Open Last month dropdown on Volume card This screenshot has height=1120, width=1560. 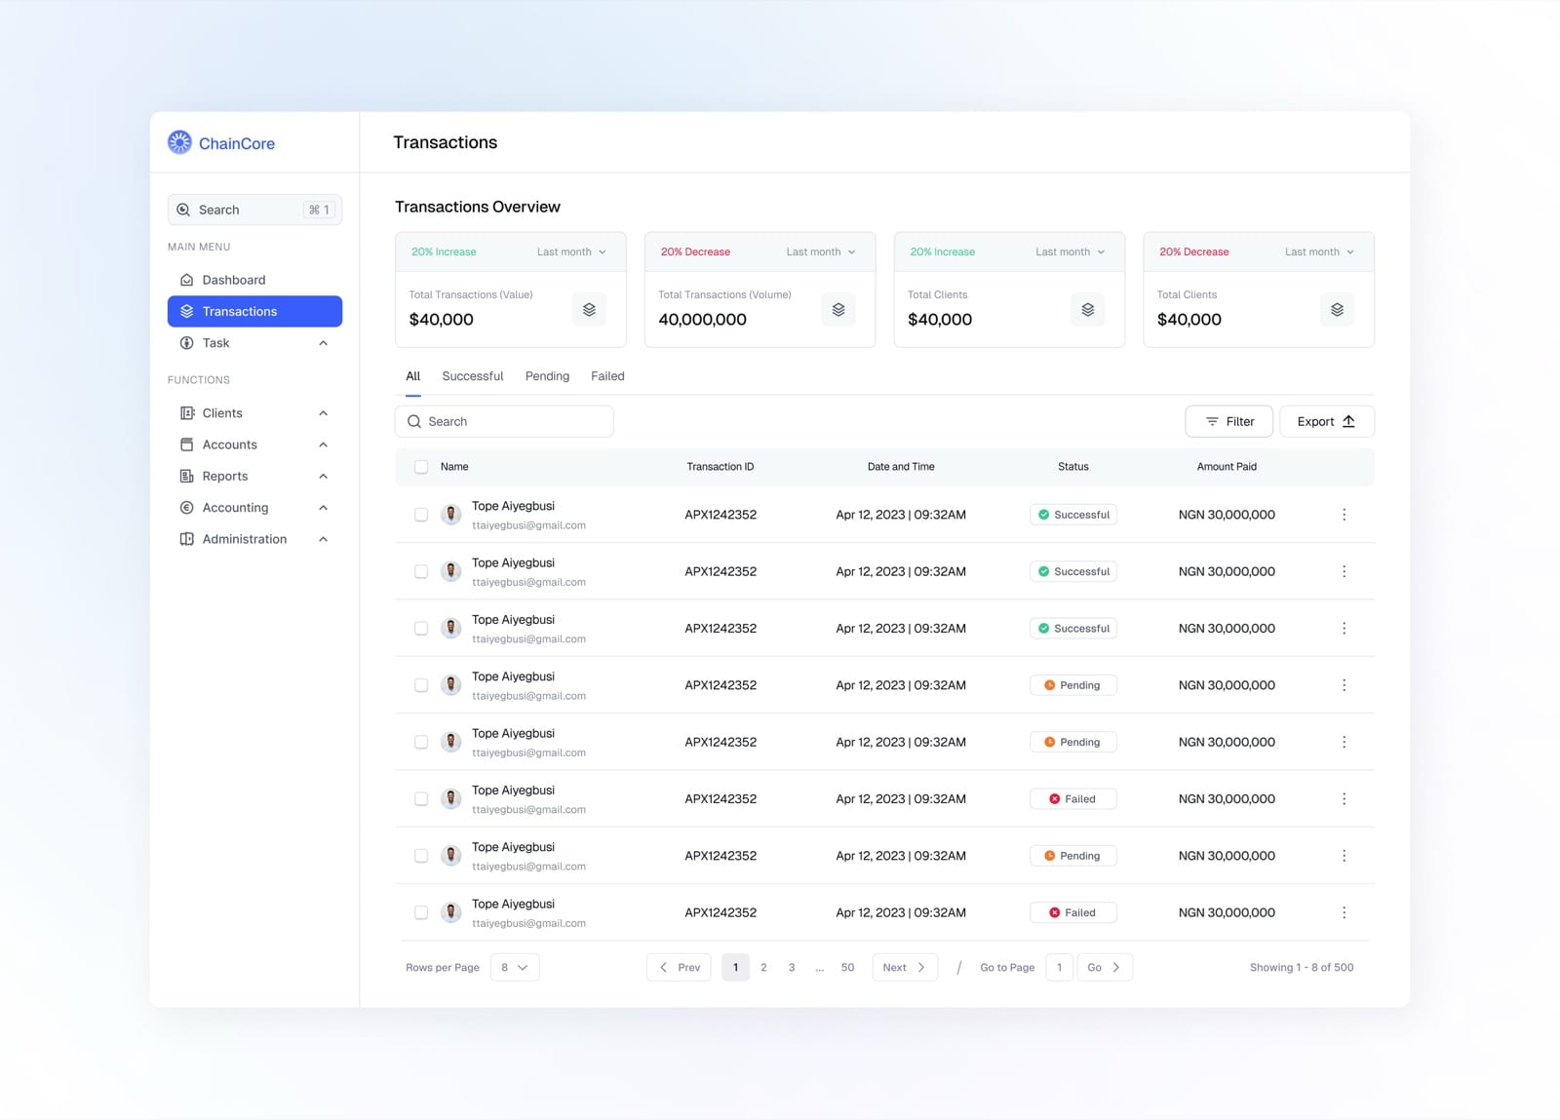point(821,251)
